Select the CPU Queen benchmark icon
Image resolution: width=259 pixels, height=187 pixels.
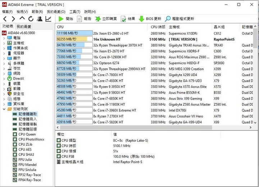click(15, 134)
